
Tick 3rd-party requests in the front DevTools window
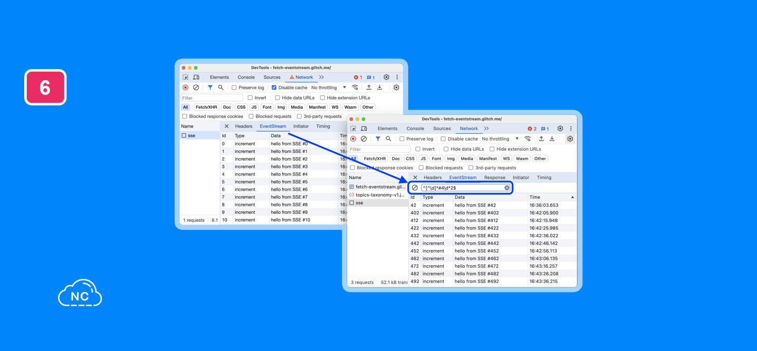[x=471, y=168]
